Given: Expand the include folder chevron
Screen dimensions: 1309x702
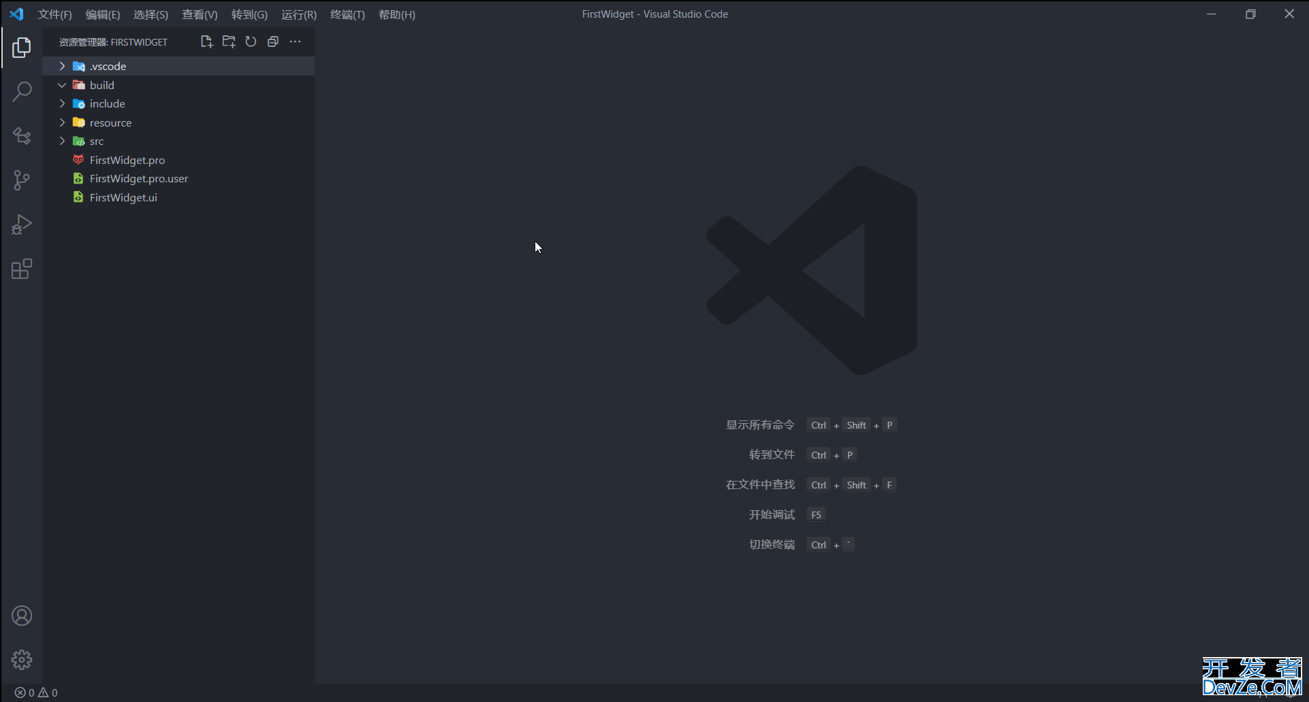Looking at the screenshot, I should point(62,103).
